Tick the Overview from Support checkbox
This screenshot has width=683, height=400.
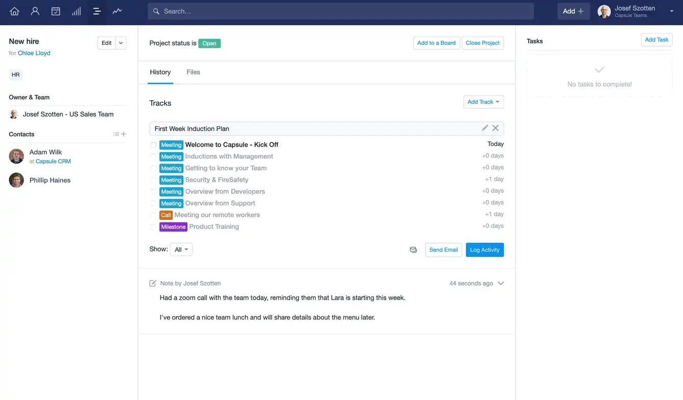coord(153,204)
